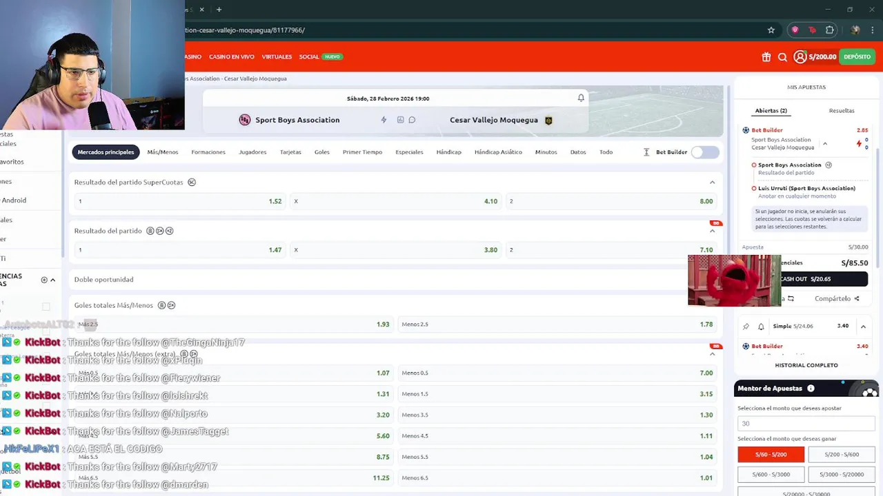Viewport: 883px width, 496px height.
Task: Click the Mentor de Apuestas info icon
Action: point(811,389)
